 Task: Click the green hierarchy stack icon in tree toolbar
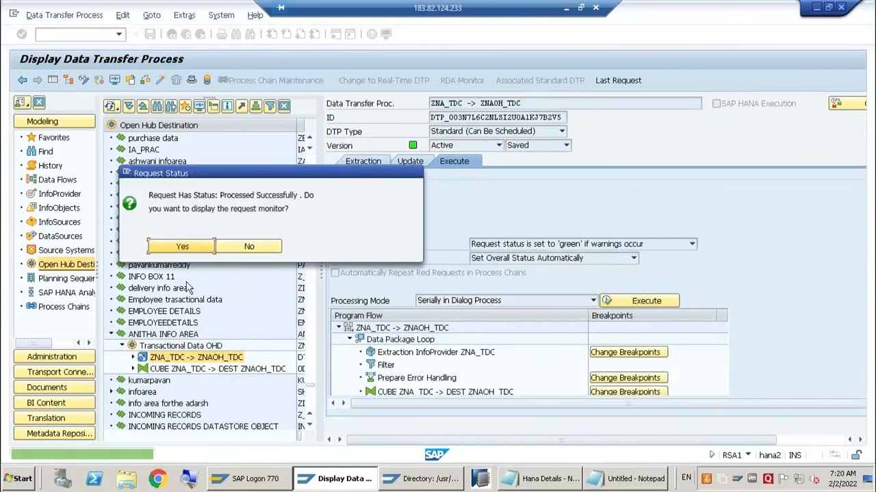(255, 106)
